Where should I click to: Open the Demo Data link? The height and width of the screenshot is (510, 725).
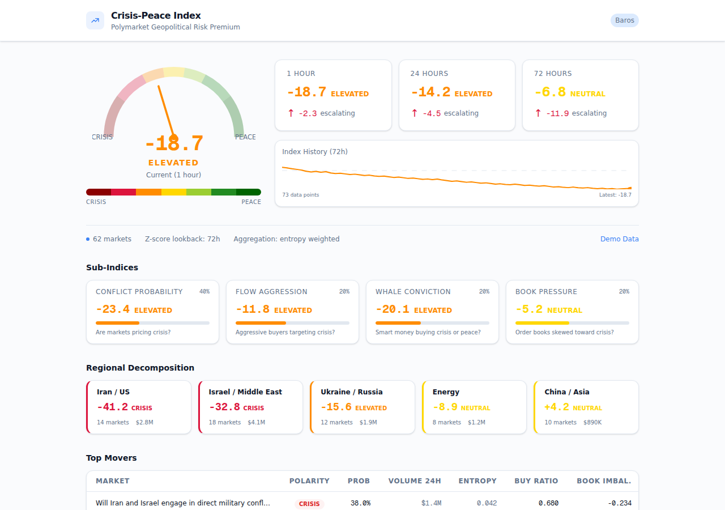click(x=619, y=239)
